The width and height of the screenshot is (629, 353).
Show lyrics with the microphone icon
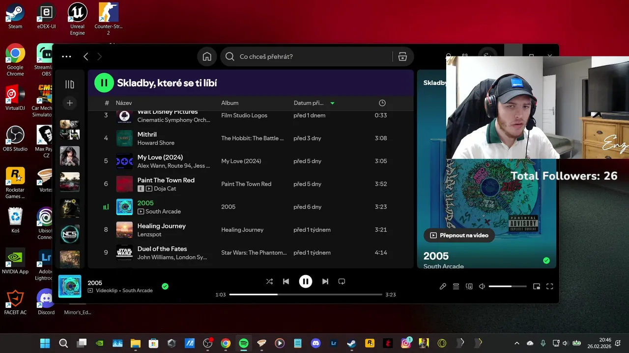[x=443, y=286]
